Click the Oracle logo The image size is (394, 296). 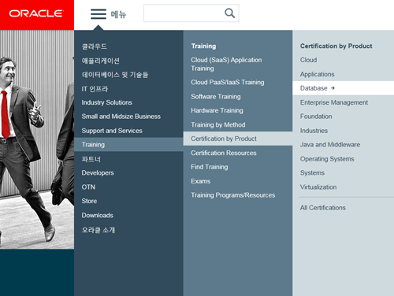coord(36,13)
